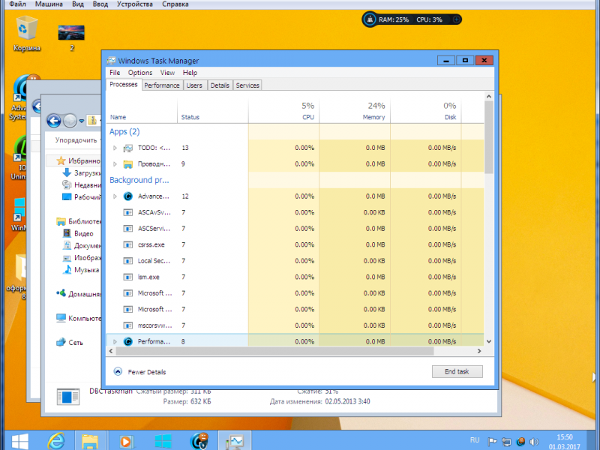
Task: Click the csrss.exe process icon
Action: (x=127, y=245)
